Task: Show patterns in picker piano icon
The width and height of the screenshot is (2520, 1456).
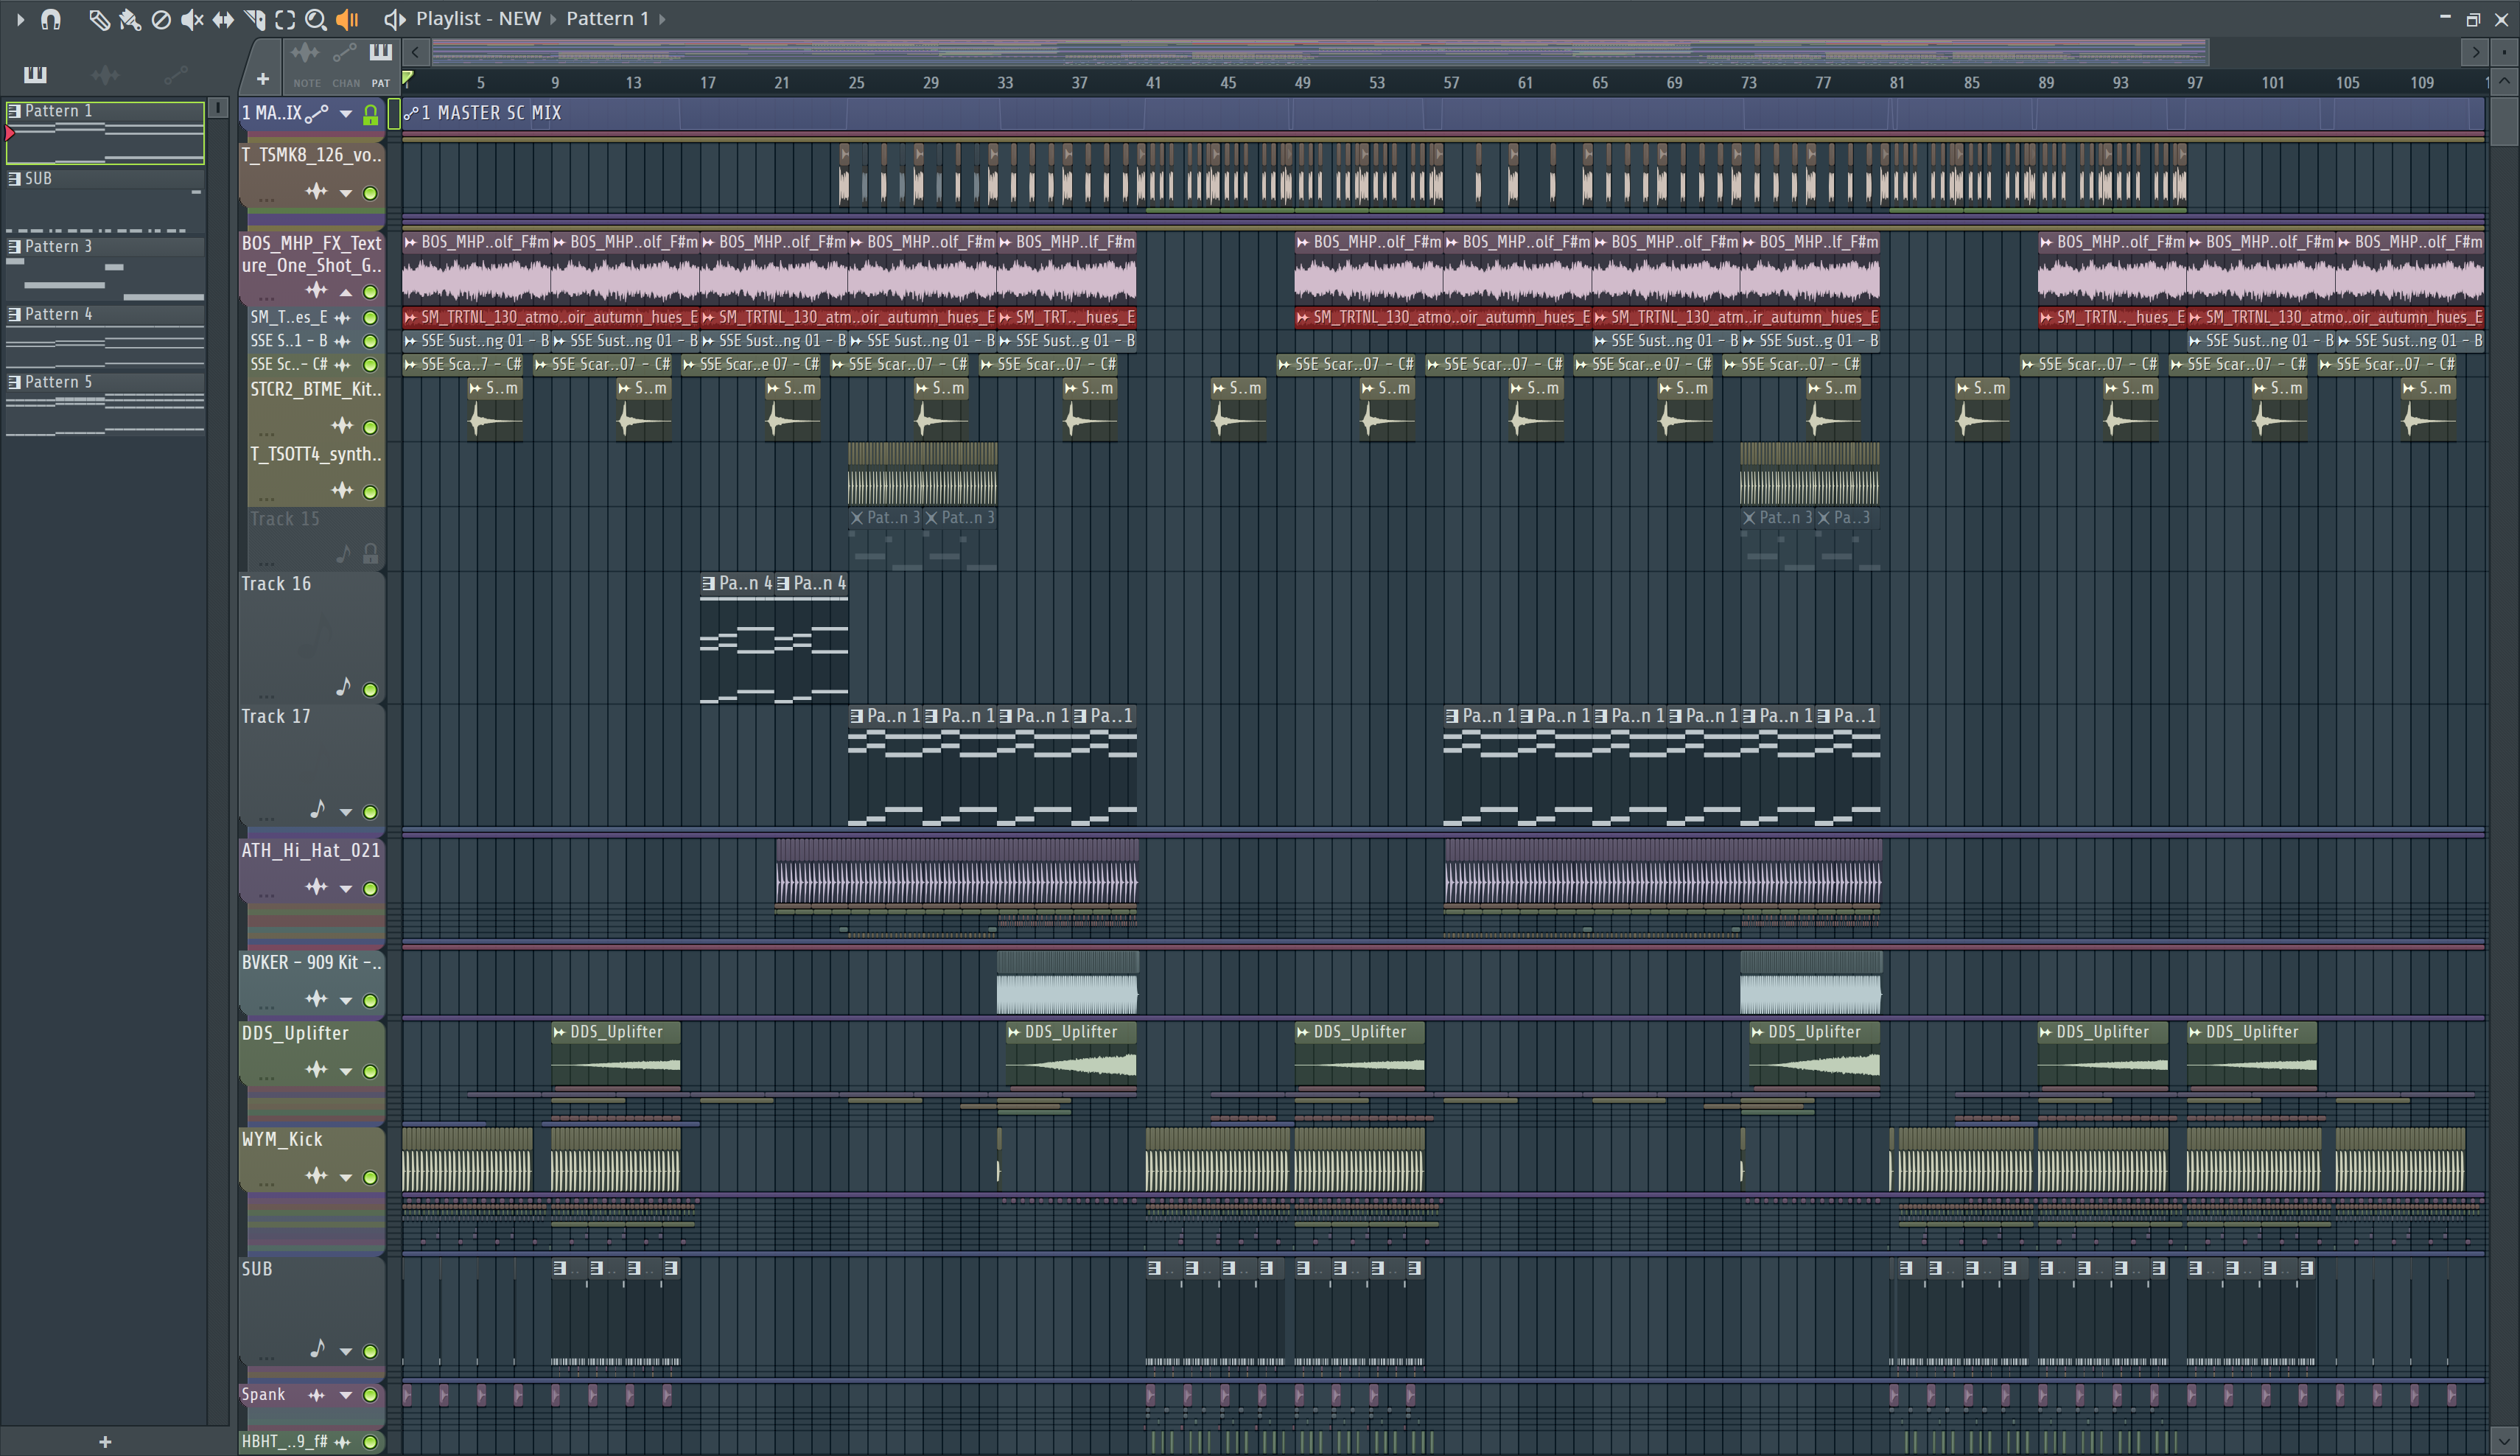Action: [x=35, y=74]
